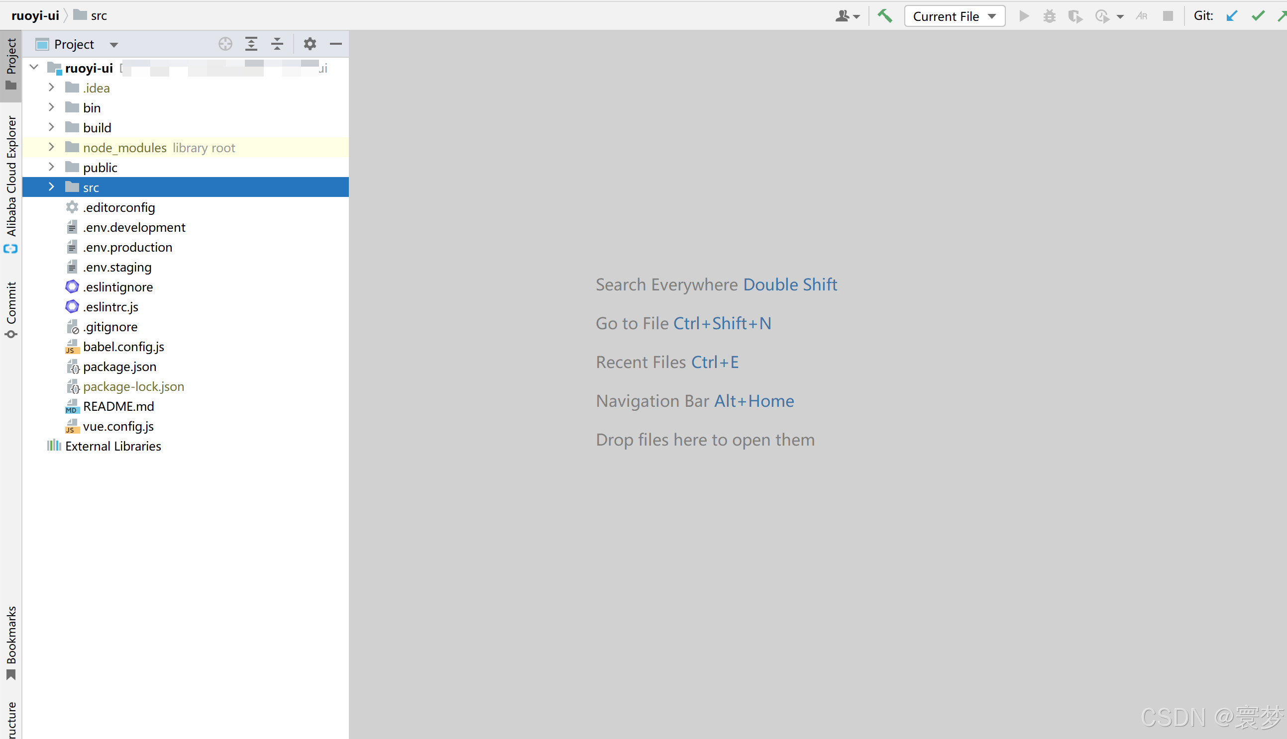
Task: Expand the src folder chevron
Action: pos(51,187)
